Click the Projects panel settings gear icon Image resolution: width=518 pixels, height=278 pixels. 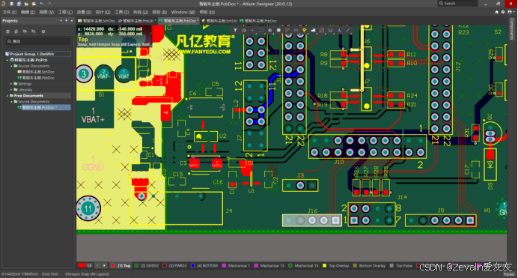click(x=43, y=31)
